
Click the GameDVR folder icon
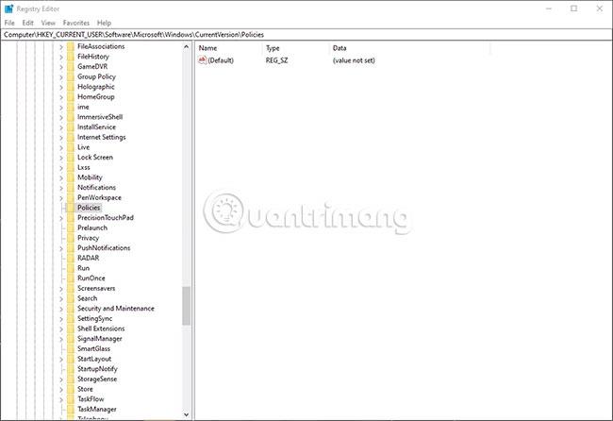coord(71,66)
